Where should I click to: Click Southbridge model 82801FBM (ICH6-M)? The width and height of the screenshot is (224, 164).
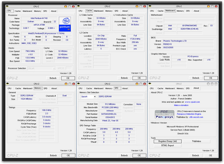click(x=189, y=29)
